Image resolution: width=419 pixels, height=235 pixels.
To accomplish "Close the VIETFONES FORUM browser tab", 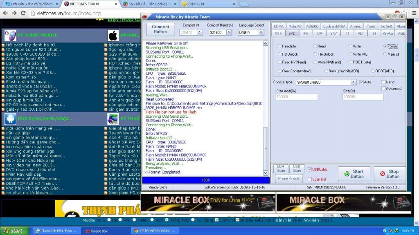I will [x=116, y=4].
